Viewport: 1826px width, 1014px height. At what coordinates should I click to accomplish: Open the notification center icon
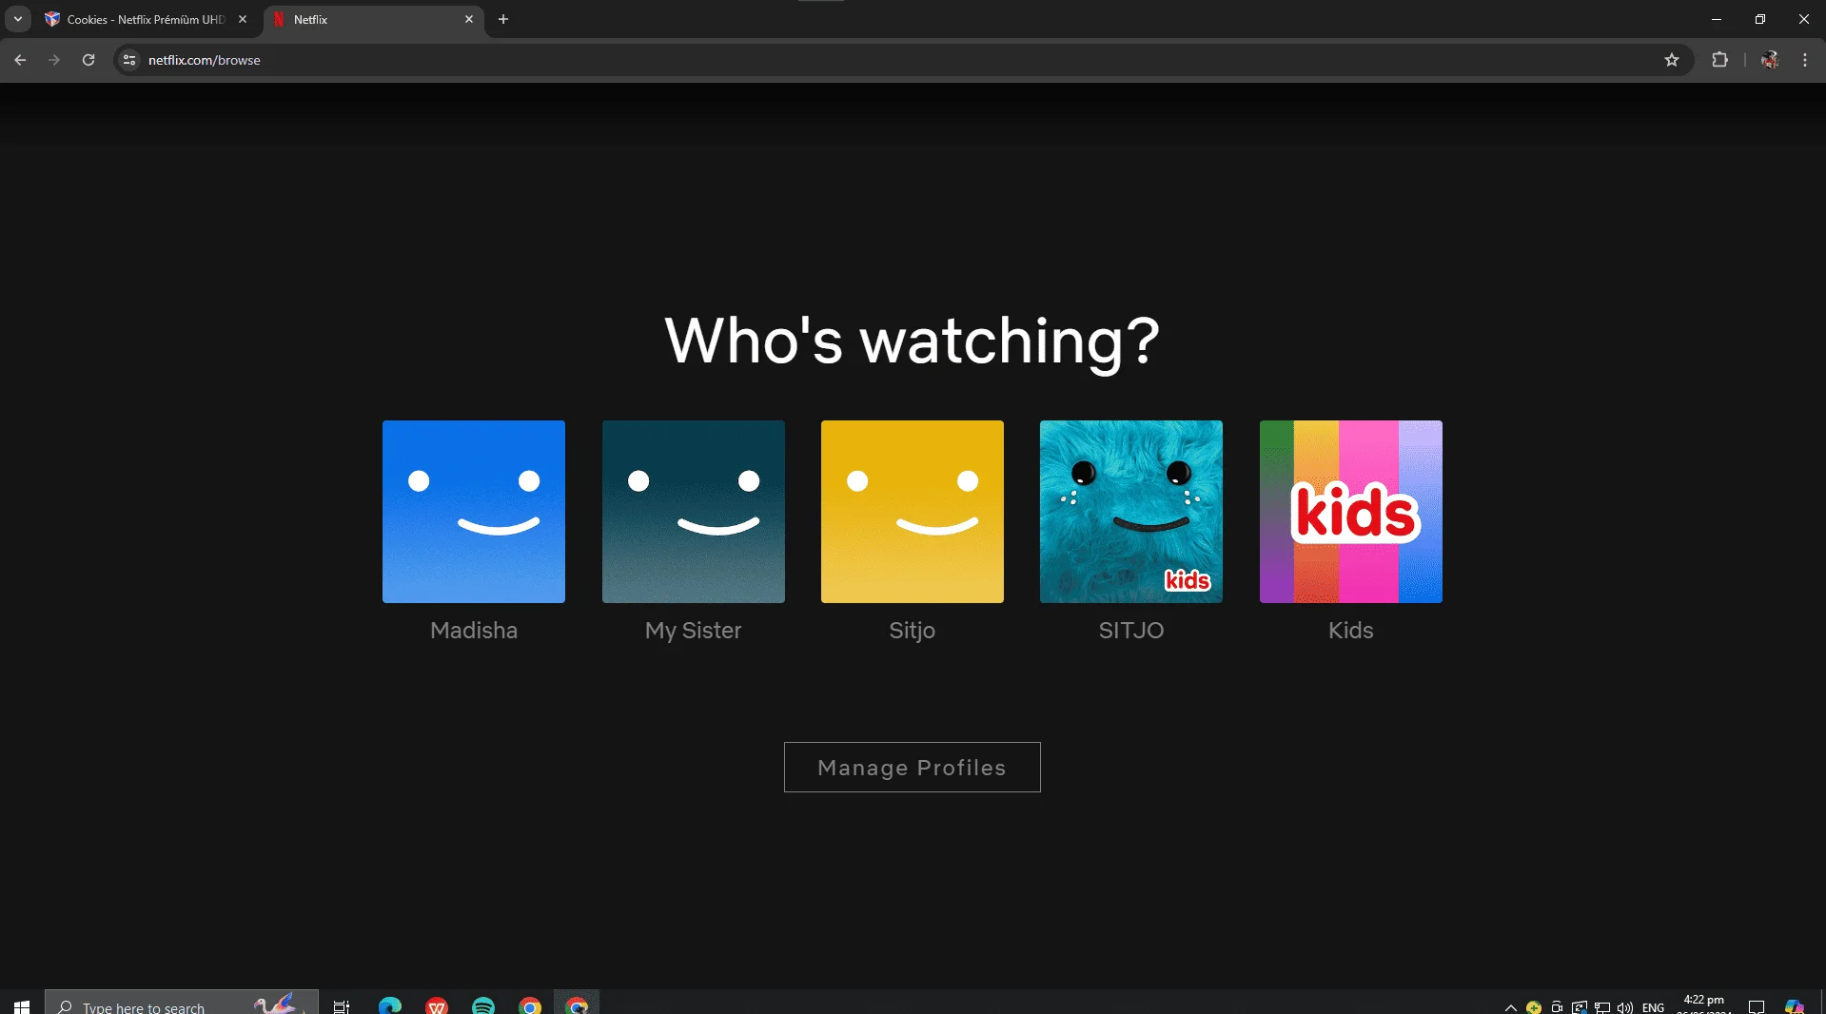click(1757, 1007)
